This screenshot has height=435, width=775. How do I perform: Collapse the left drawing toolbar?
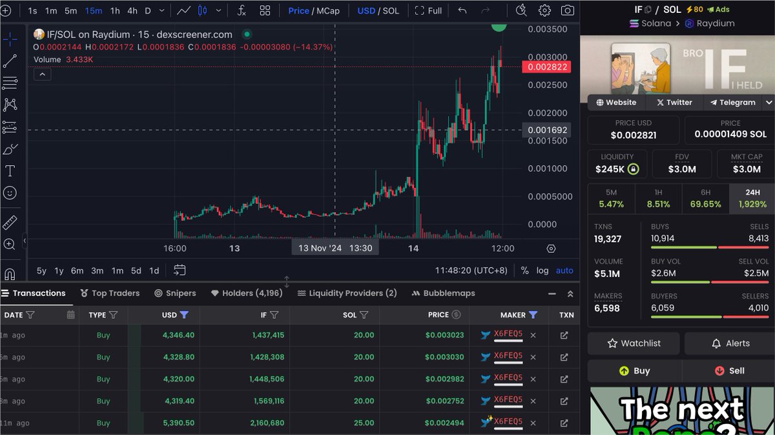point(25,241)
